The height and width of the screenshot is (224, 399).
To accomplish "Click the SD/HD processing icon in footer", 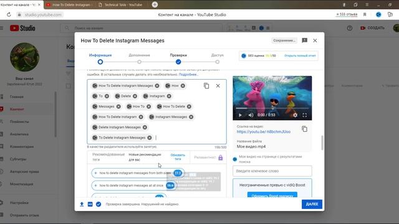I will click(90, 204).
